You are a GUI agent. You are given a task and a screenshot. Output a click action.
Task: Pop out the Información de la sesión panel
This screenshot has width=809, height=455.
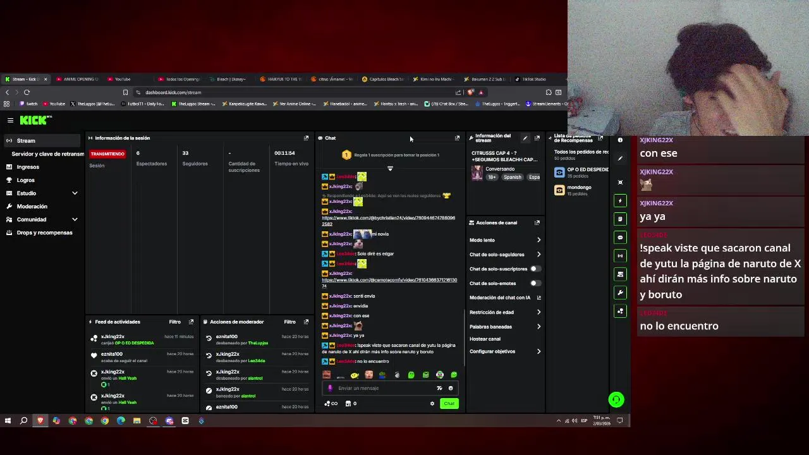tap(306, 138)
